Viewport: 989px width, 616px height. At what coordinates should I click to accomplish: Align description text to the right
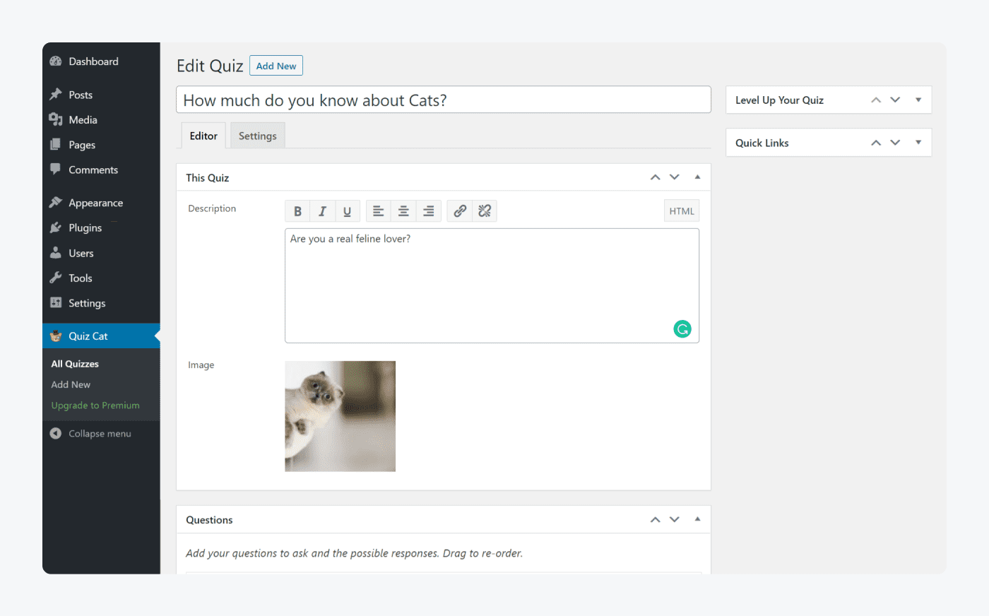tap(428, 211)
